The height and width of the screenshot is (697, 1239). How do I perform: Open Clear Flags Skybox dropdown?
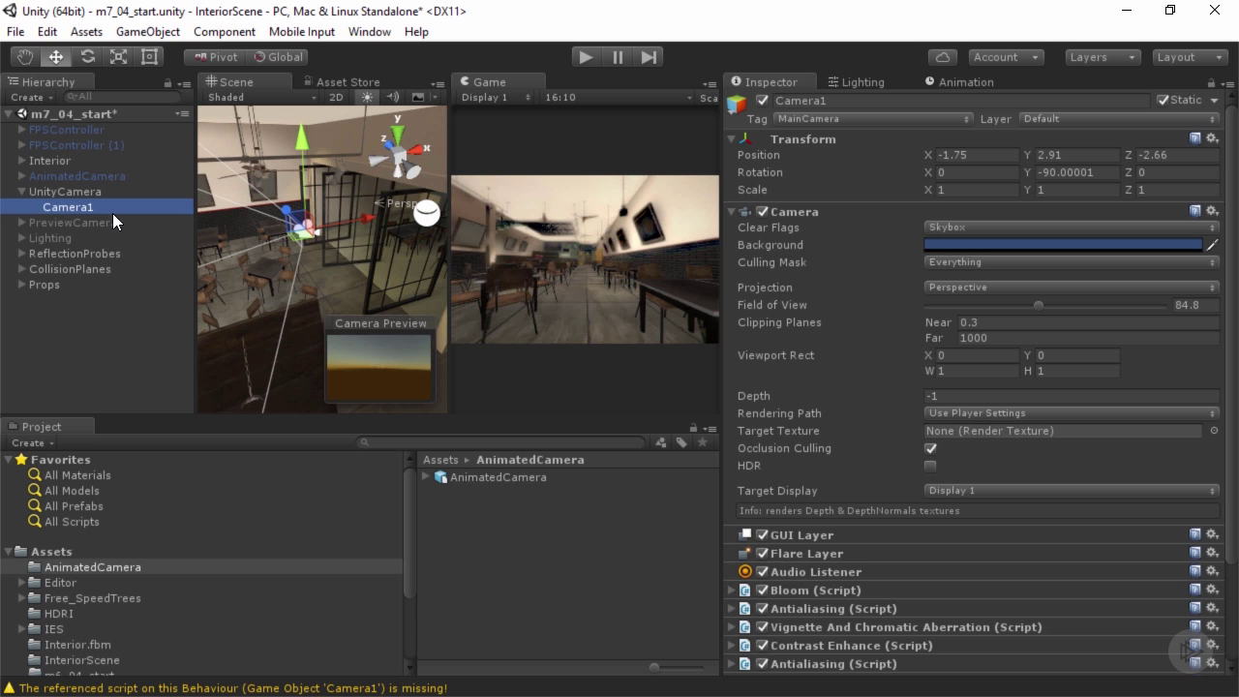point(1072,227)
